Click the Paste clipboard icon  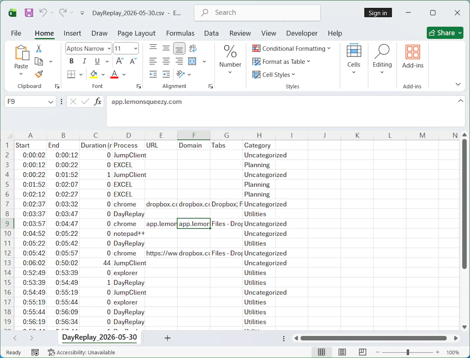22,53
